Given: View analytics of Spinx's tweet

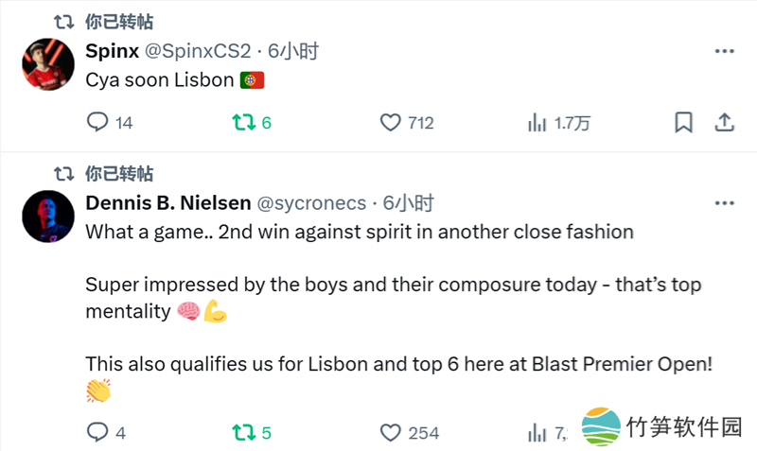Looking at the screenshot, I should 537,122.
